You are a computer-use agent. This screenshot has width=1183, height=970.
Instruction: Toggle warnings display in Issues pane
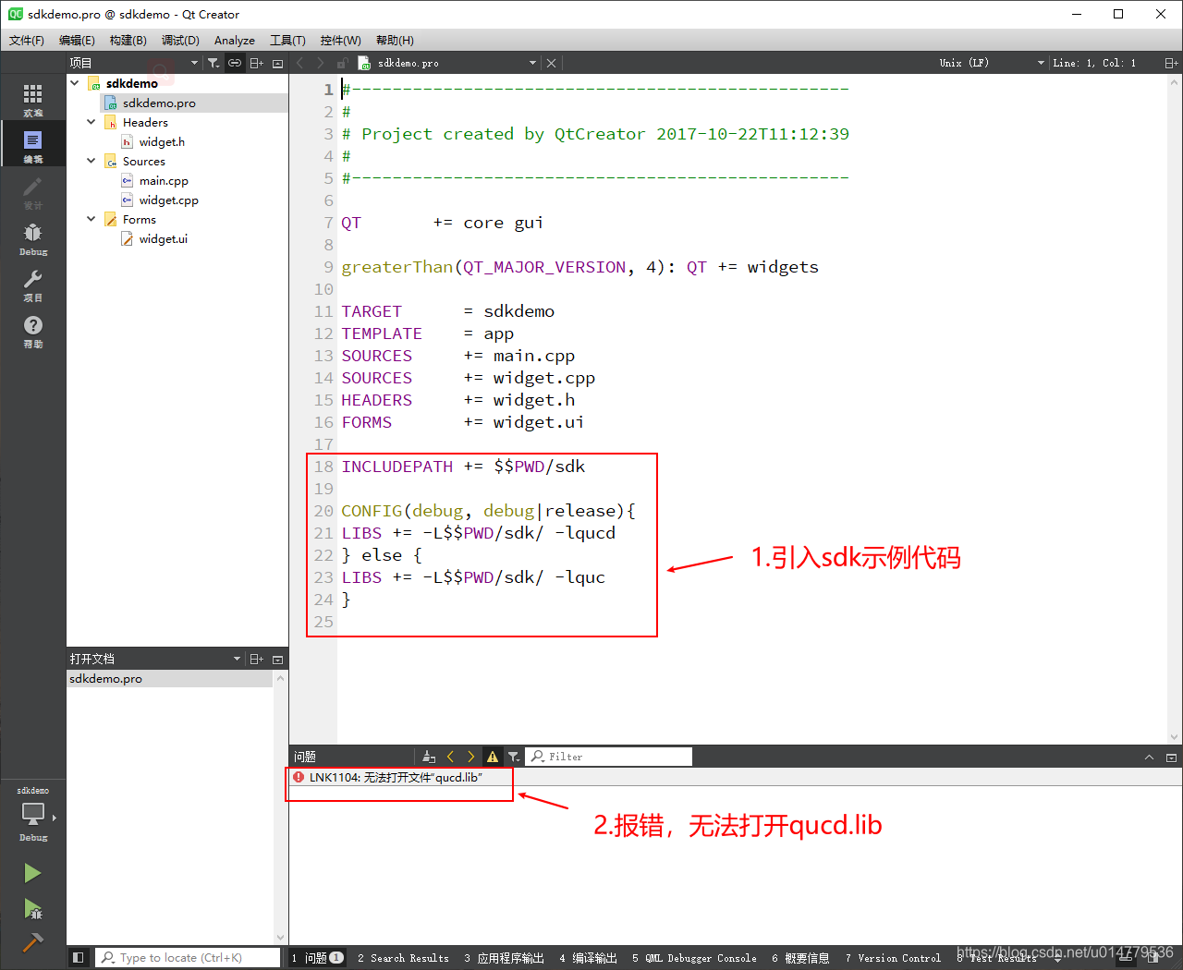pyautogui.click(x=493, y=757)
